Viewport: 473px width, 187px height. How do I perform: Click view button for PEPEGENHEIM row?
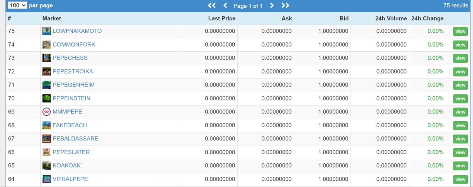point(460,85)
